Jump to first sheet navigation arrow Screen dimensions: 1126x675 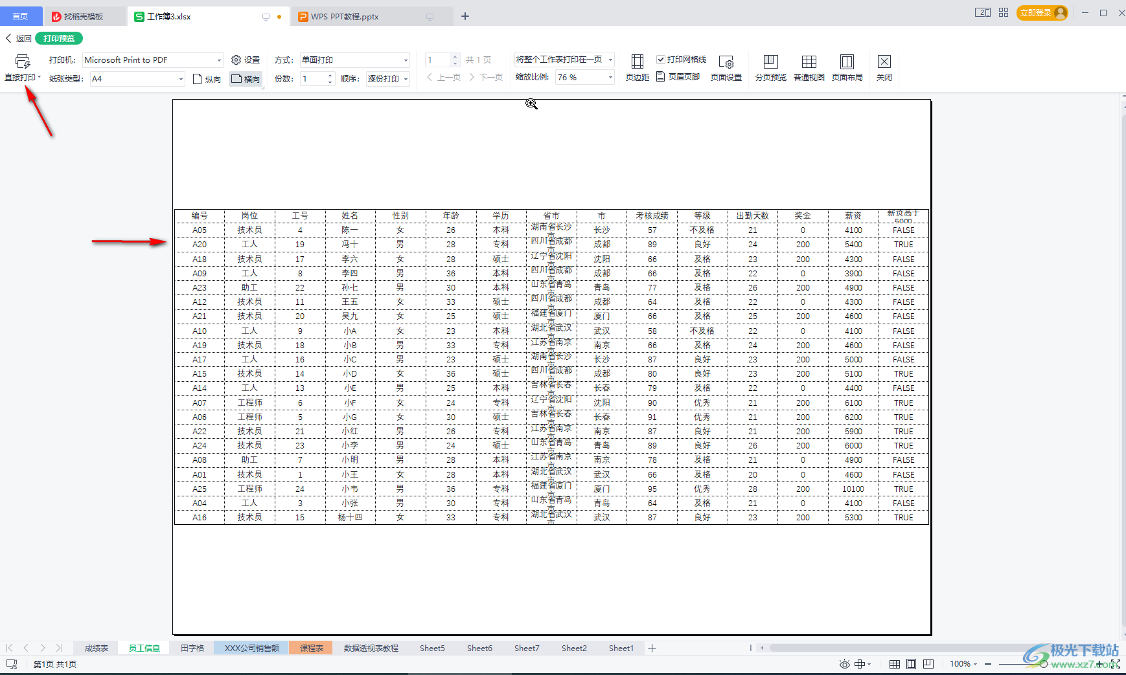click(9, 648)
